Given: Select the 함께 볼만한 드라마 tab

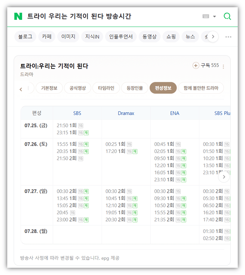Looking at the screenshot, I should [x=201, y=88].
